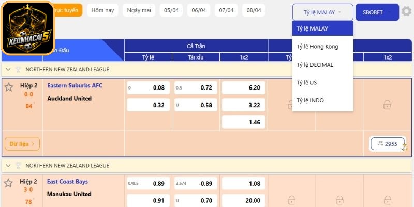Switch to the Trực tuyến live tab
Image resolution: width=414 pixels, height=207 pixels.
tap(67, 10)
